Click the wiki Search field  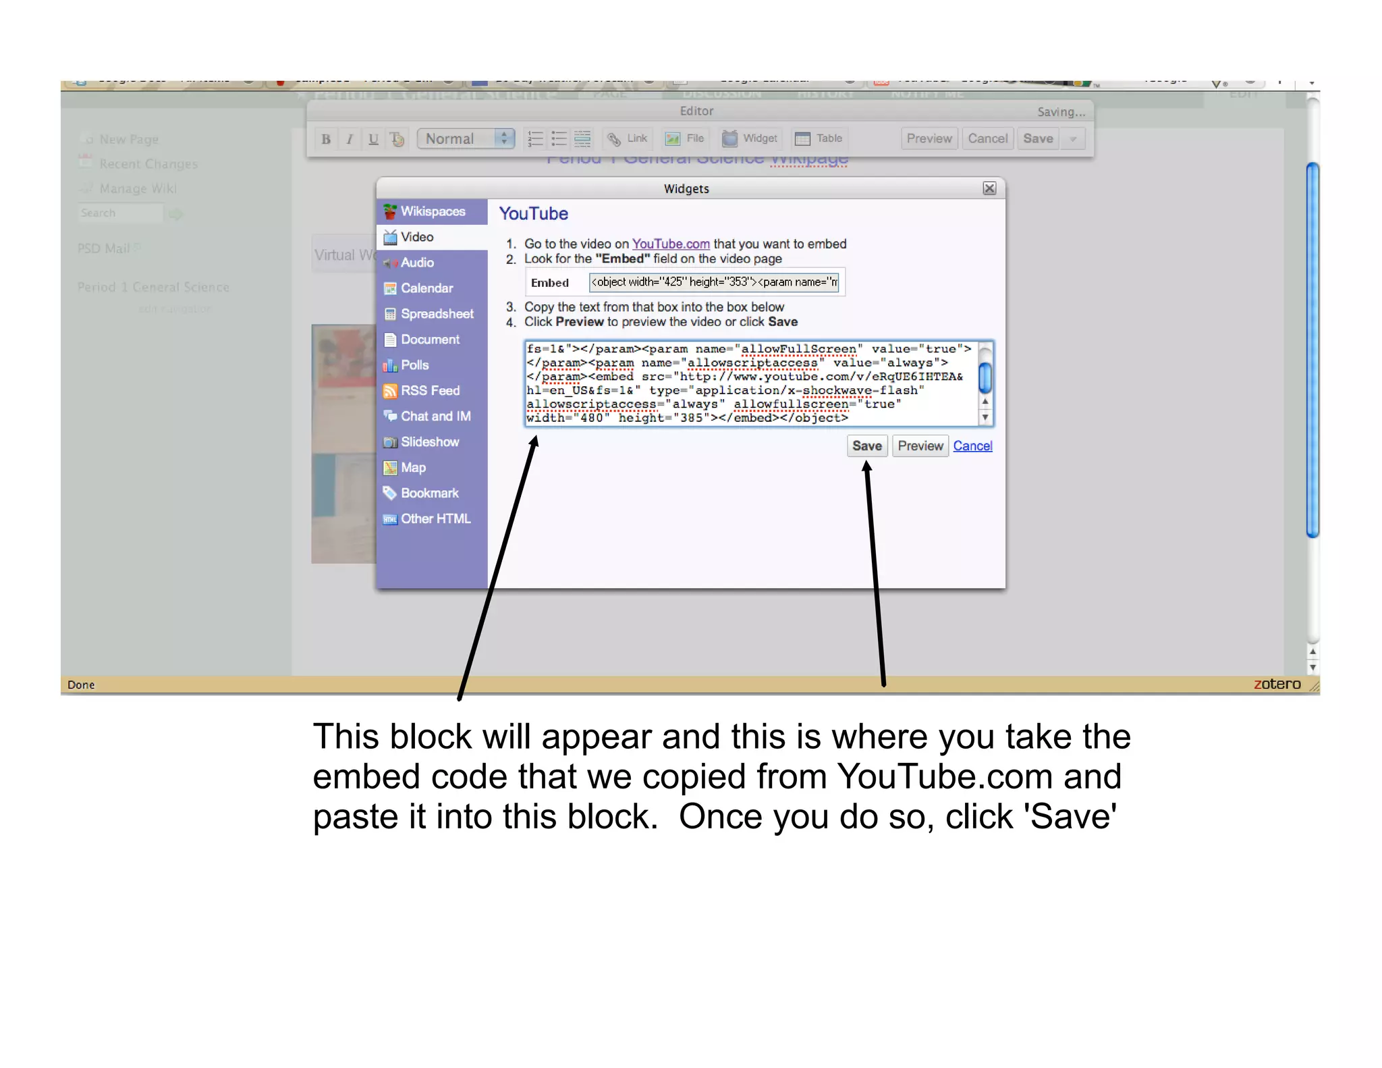coord(120,213)
